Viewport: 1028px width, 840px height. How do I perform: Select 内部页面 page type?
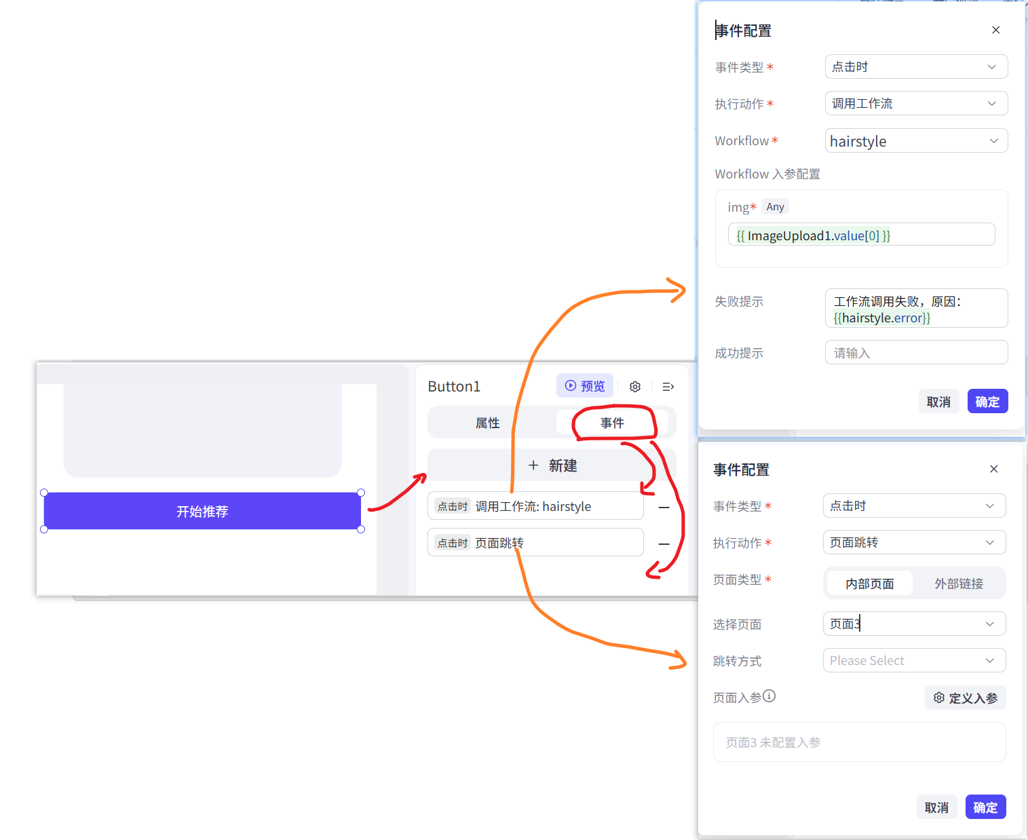(869, 583)
